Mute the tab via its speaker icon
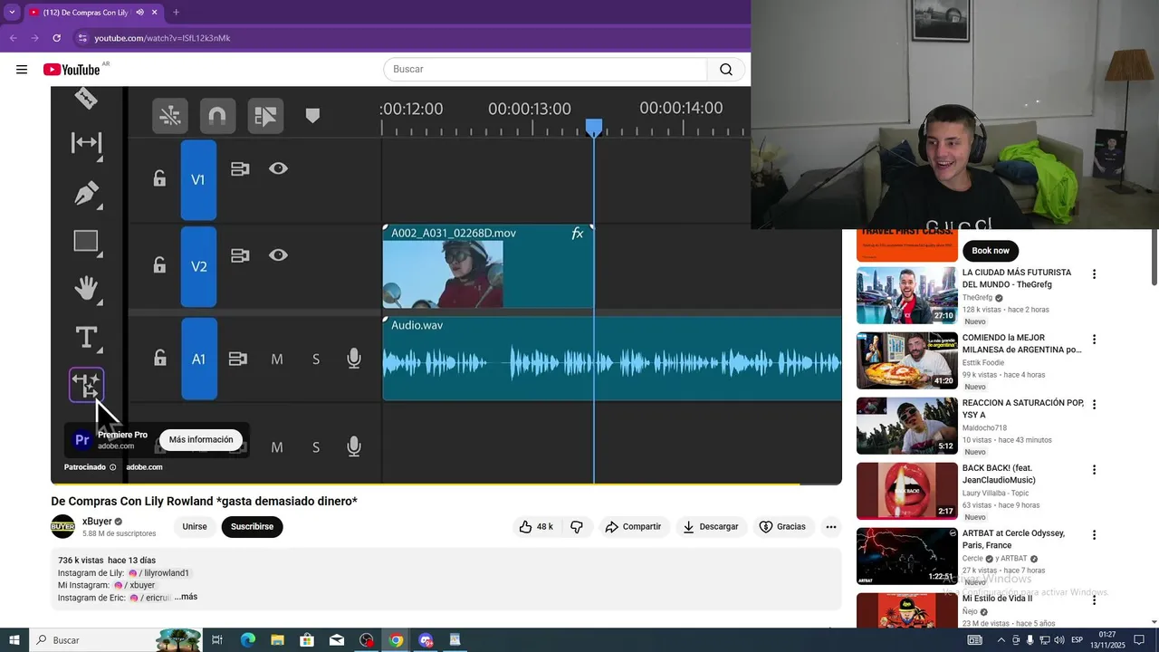Screen dimensions: 1159x652 pyautogui.click(x=139, y=13)
